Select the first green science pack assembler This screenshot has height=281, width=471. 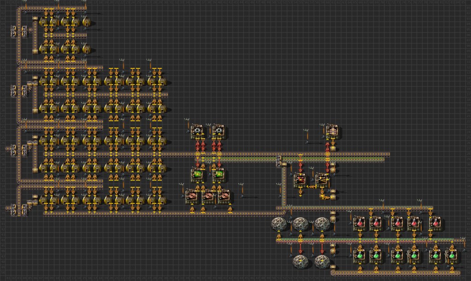click(x=360, y=256)
